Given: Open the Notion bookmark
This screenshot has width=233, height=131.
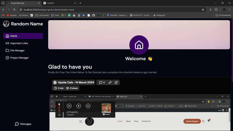Looking at the screenshot, I should 24,15.
